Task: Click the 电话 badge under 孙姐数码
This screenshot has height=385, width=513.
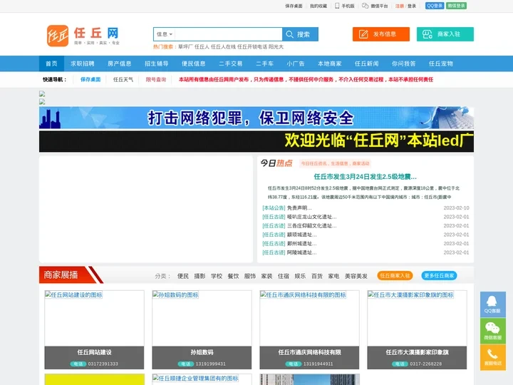Action: 185,364
